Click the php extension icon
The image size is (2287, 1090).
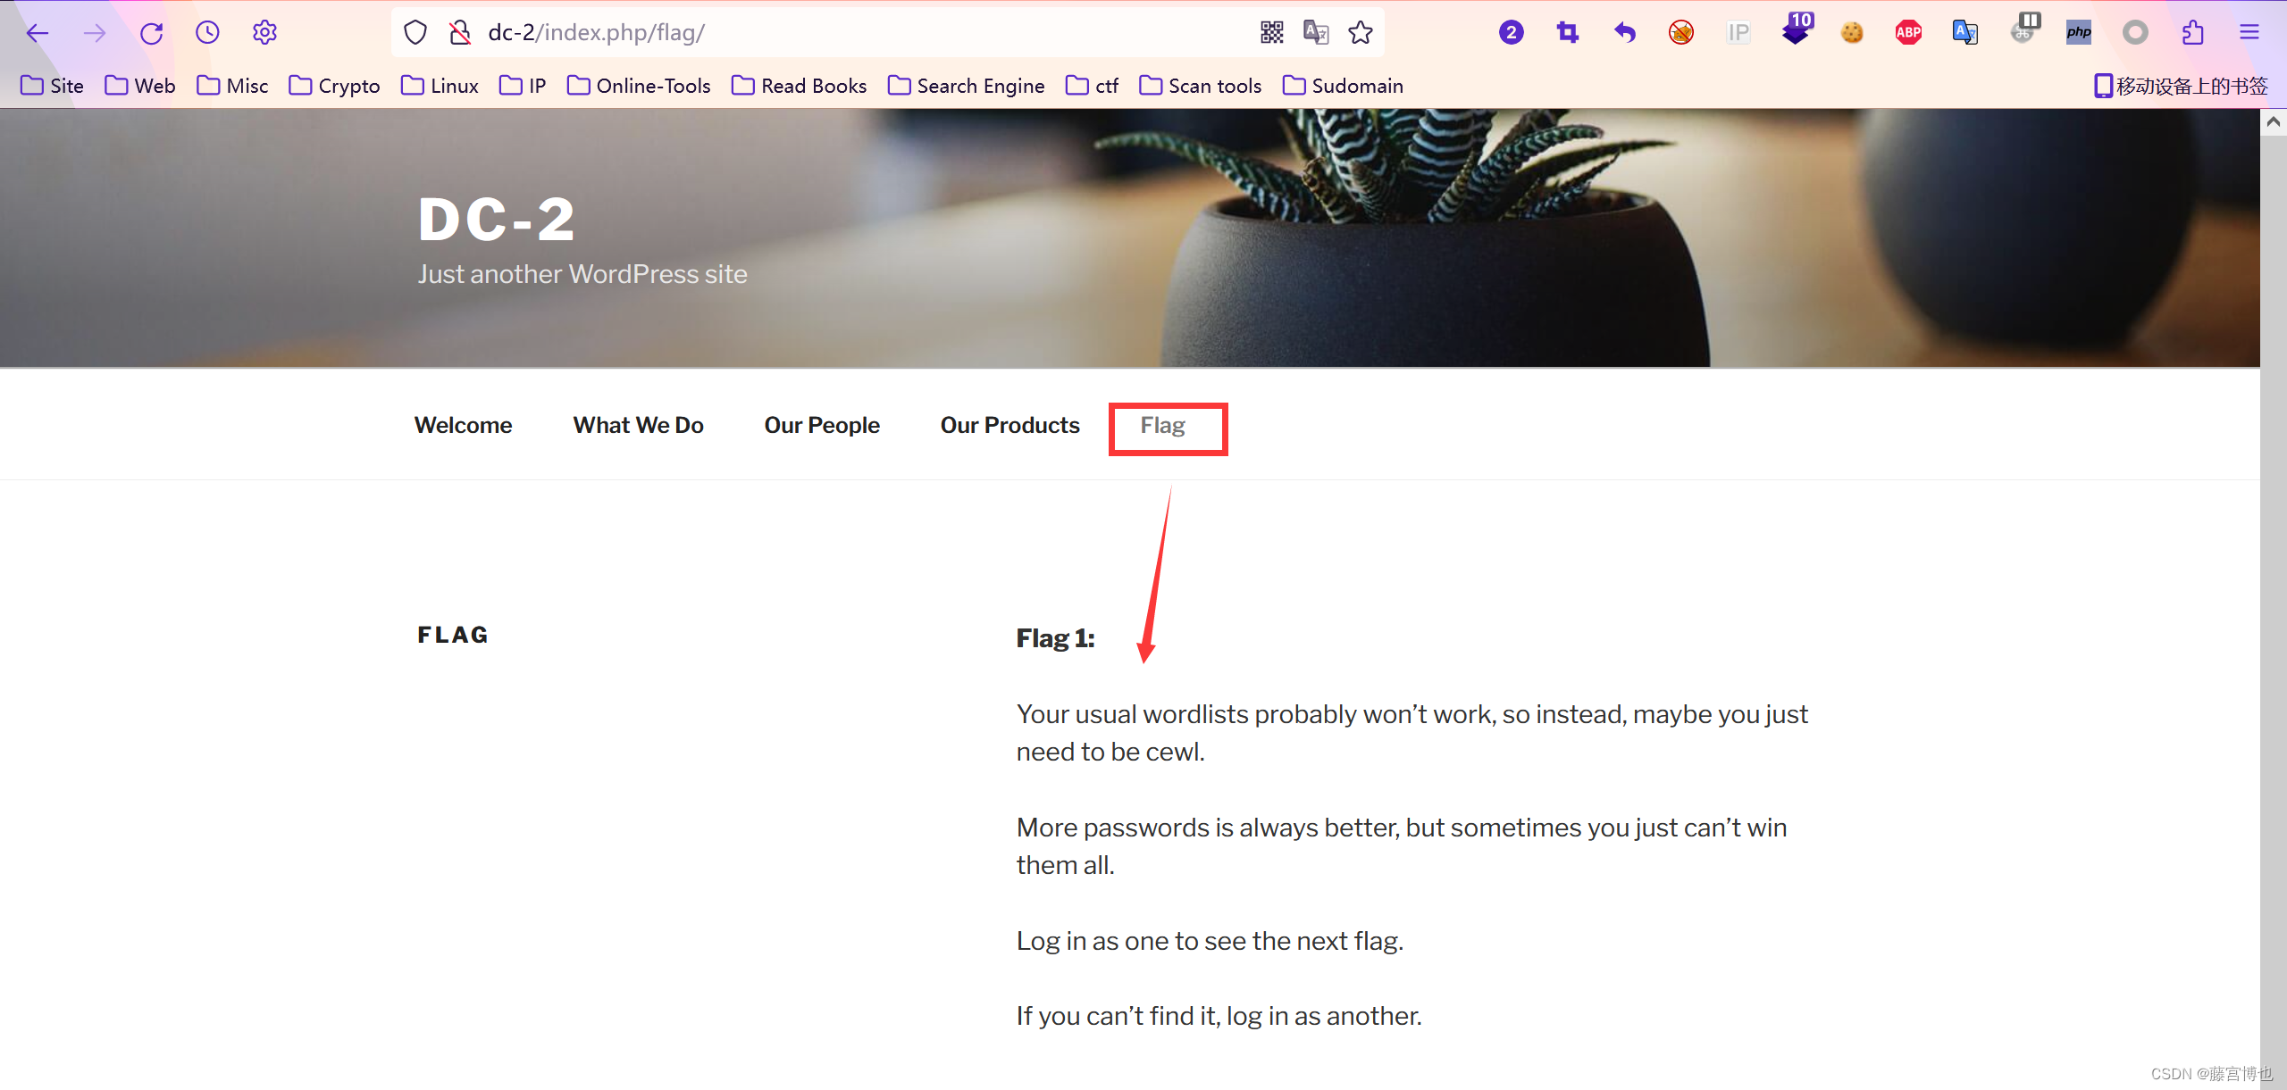(2079, 33)
